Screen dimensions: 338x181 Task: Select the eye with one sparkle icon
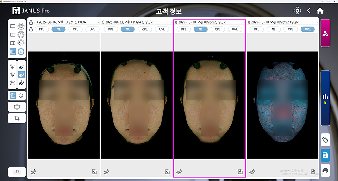pyautogui.click(x=21, y=67)
